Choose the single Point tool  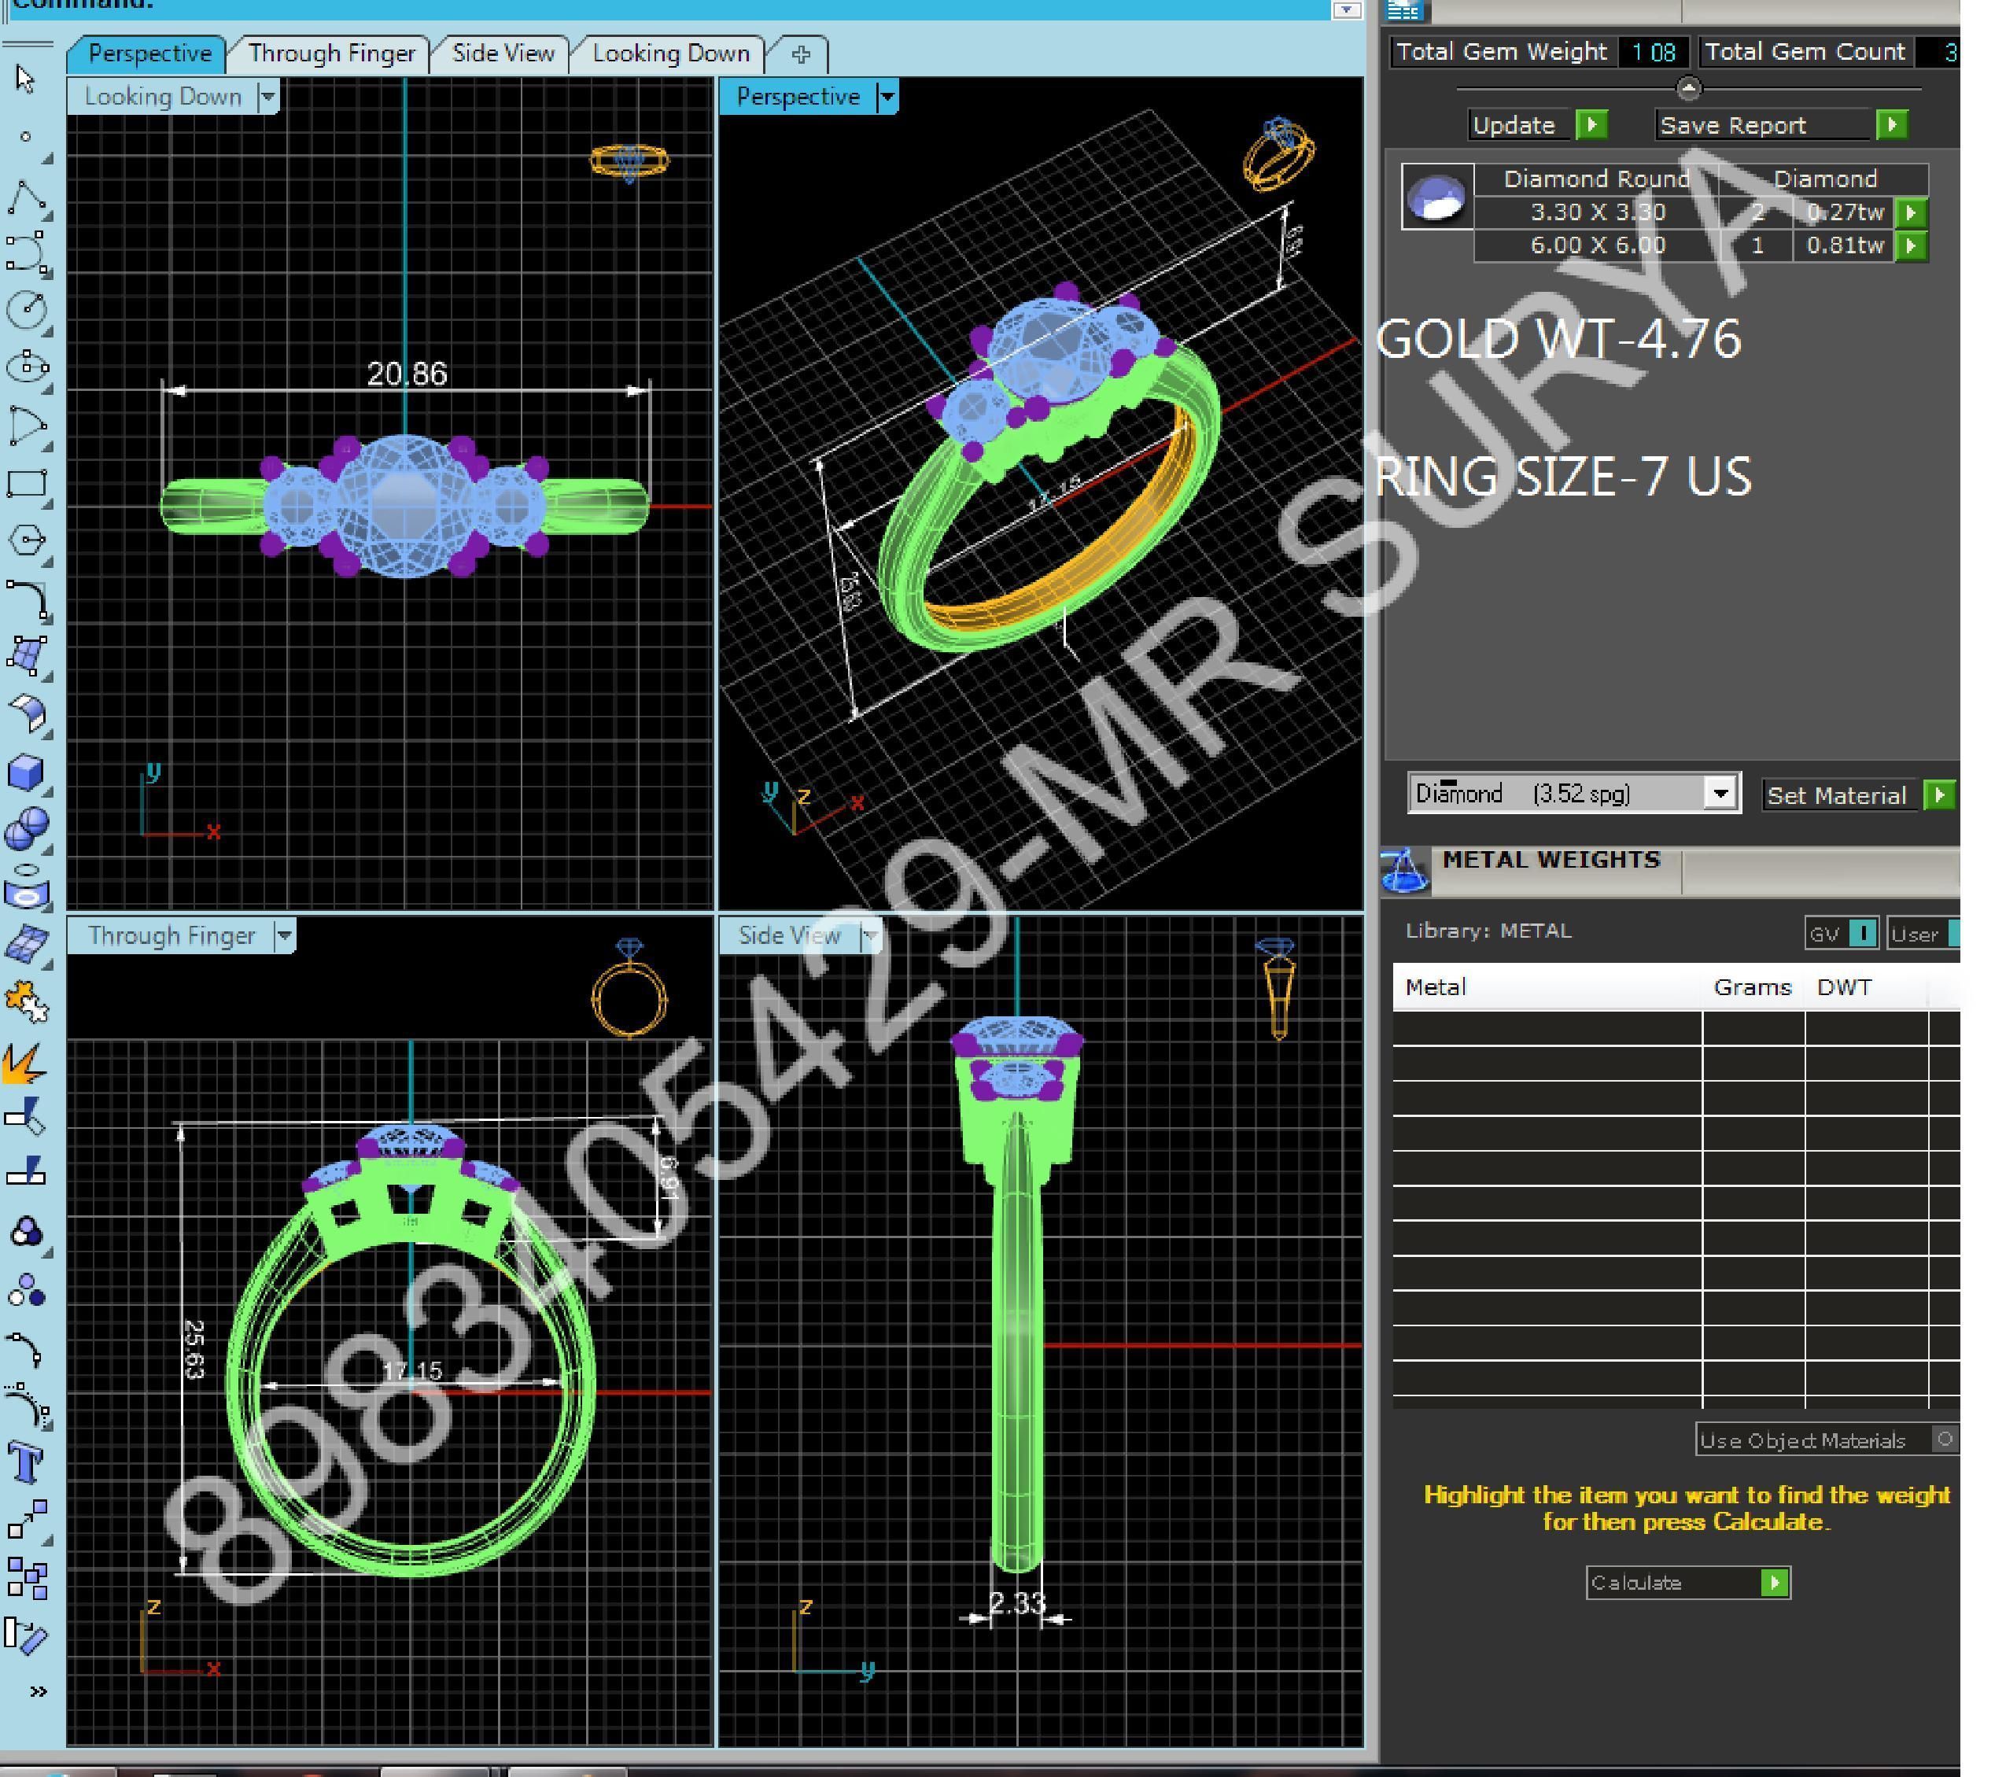pos(27,136)
